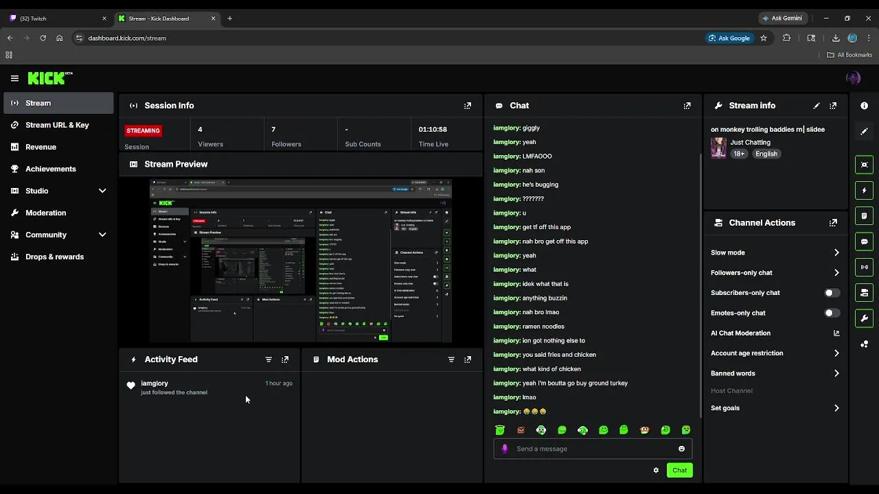Open the emoji picker in chat input

(x=681, y=449)
